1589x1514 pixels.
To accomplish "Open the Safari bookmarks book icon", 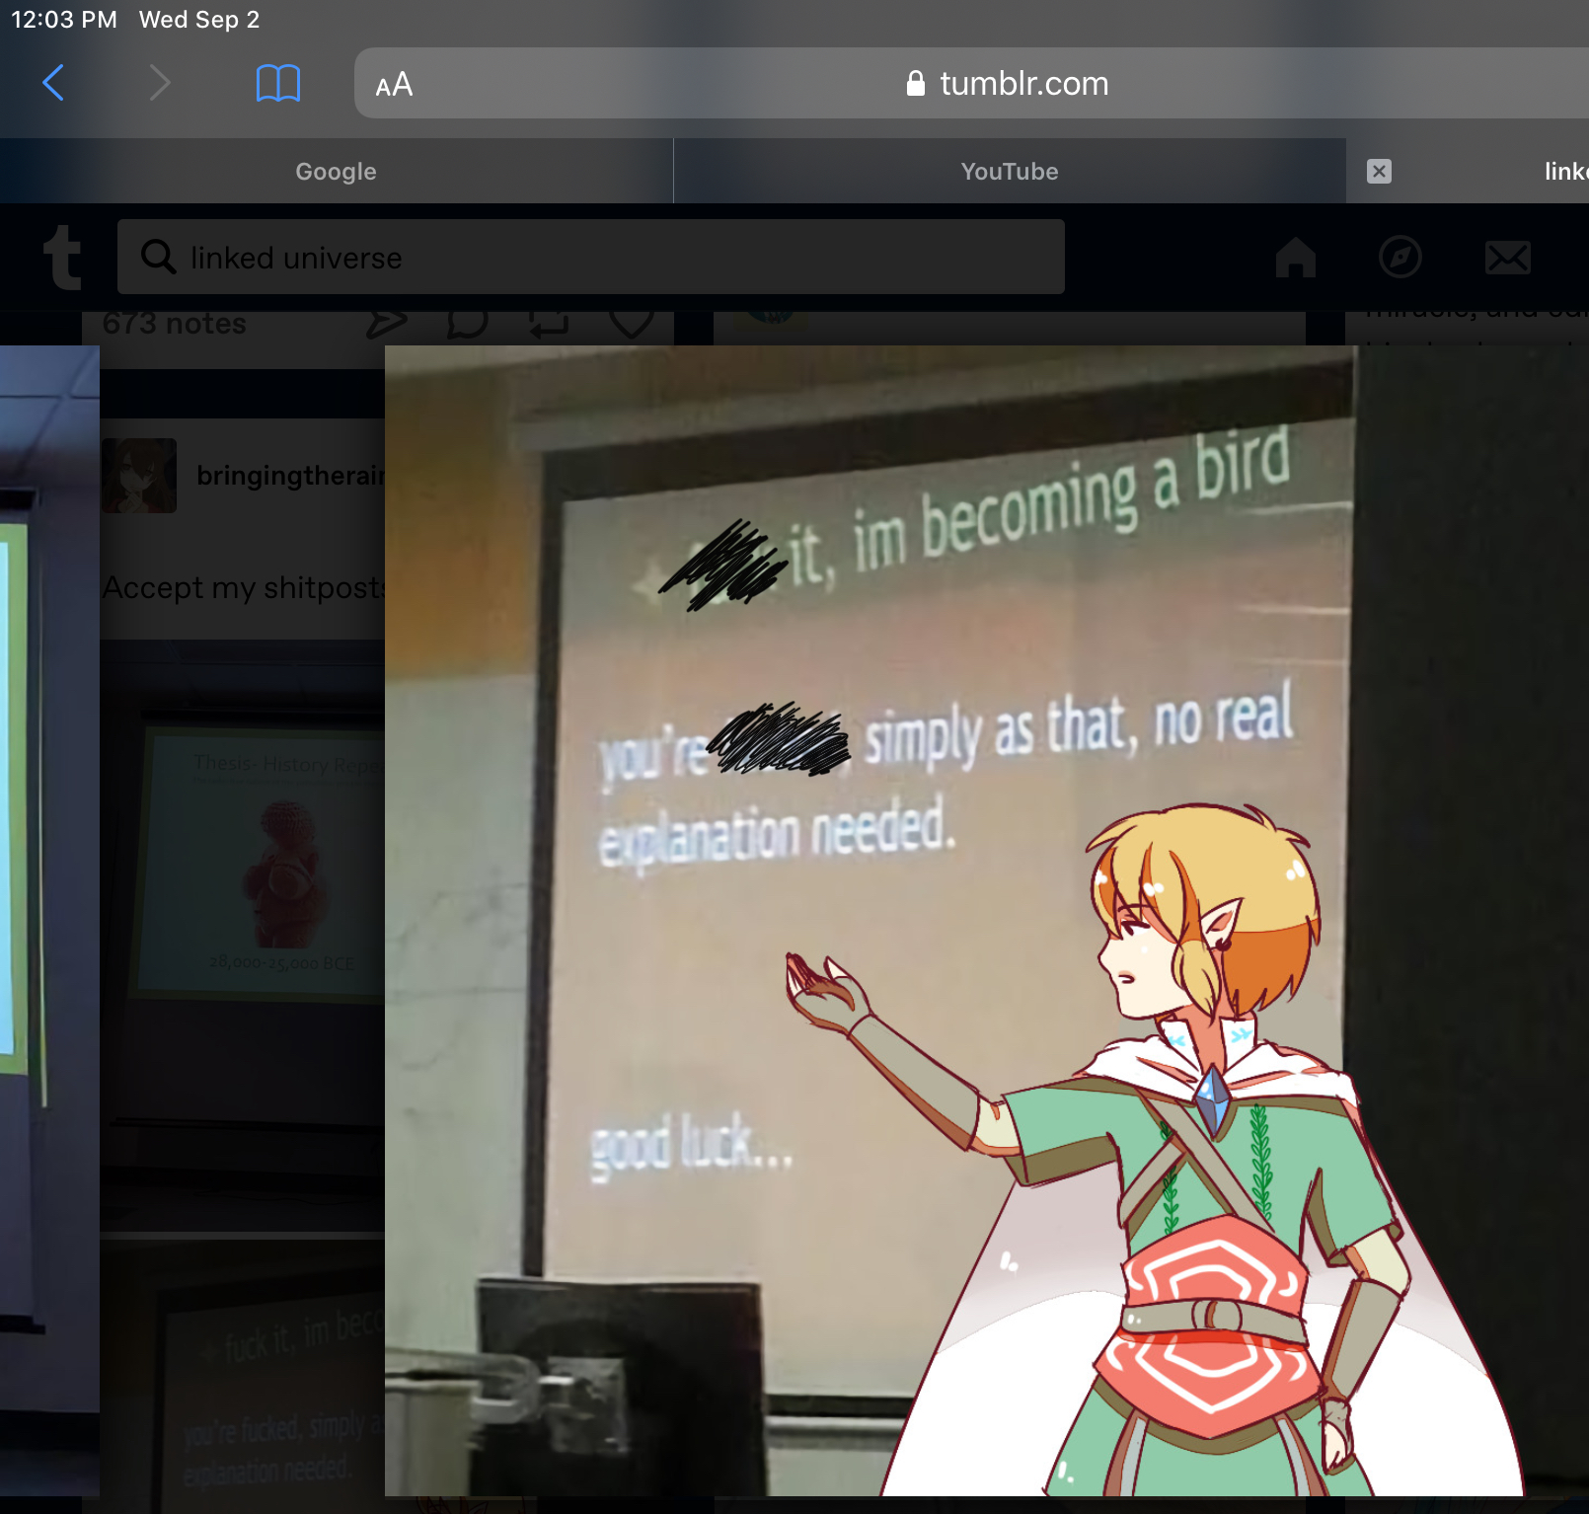I will [x=277, y=83].
